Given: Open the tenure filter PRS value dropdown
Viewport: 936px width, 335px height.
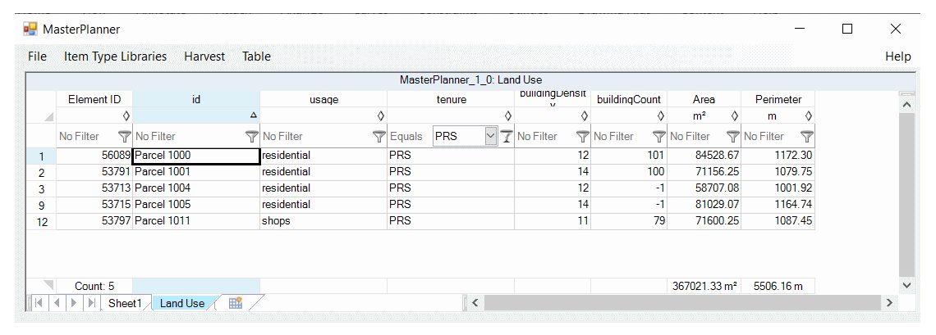Looking at the screenshot, I should (491, 136).
